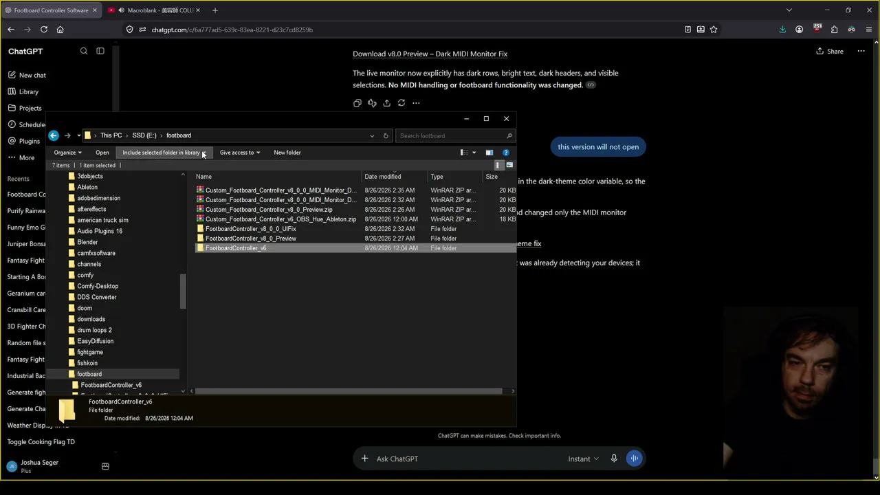Open File Explorer recent locations dropdown

[78, 135]
